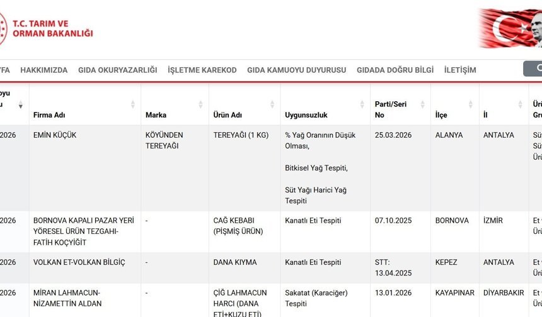Sort table by Firma Adı arrows icon
The image size is (542, 317).
[133, 104]
